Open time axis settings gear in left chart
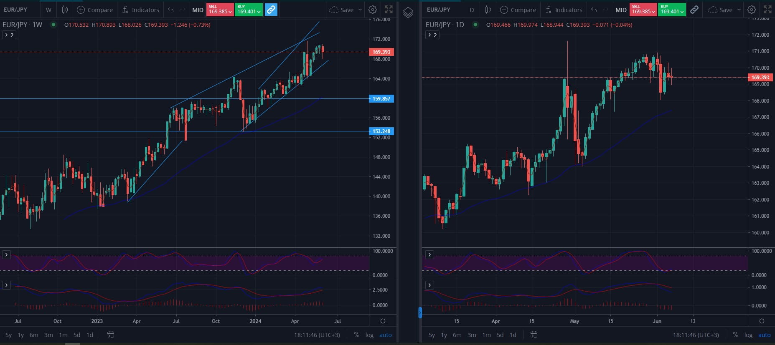 [383, 321]
